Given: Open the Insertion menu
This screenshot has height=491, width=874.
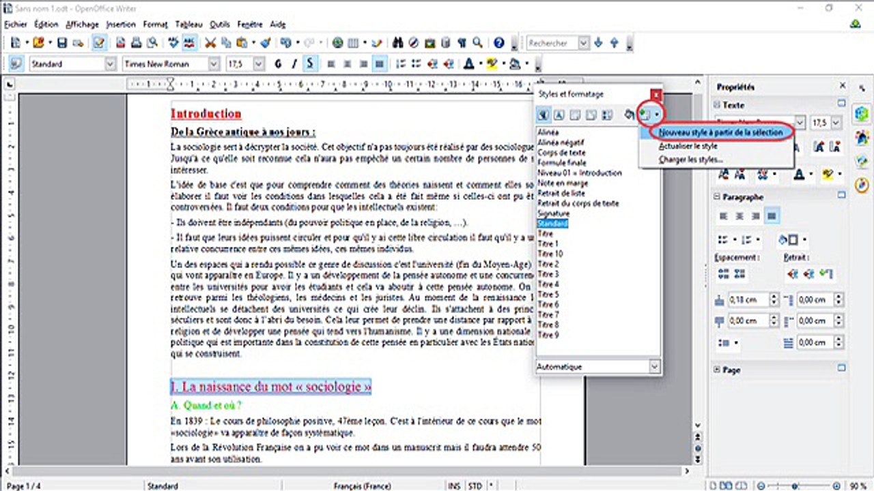Looking at the screenshot, I should coord(121,24).
